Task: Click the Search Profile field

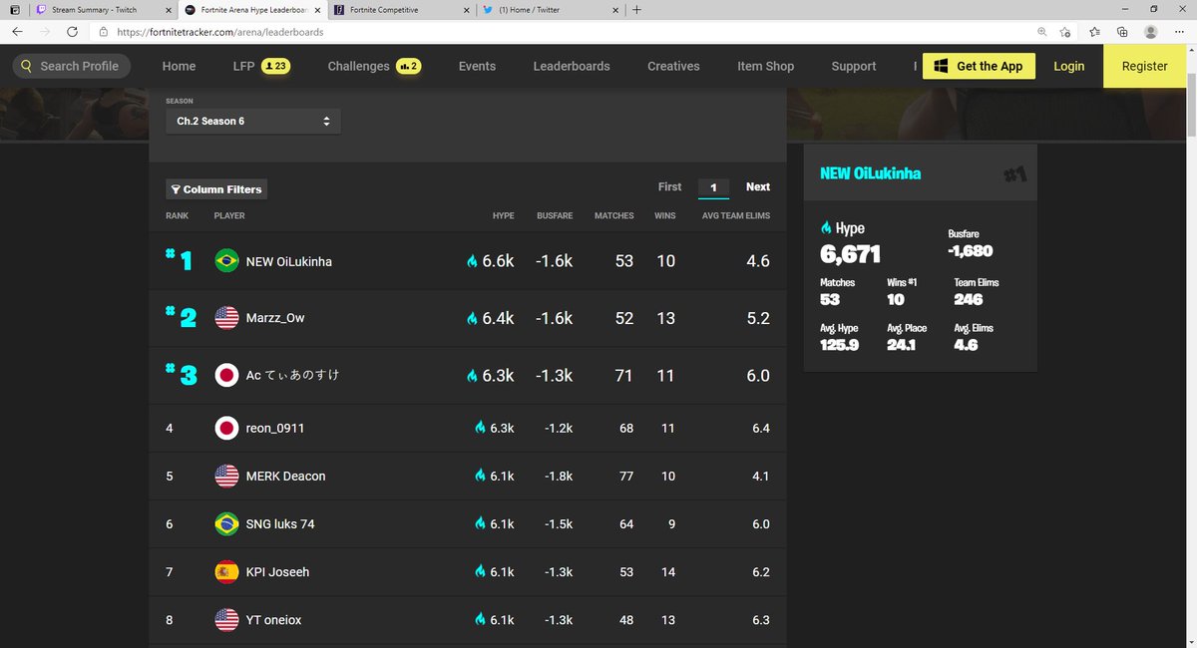Action: pyautogui.click(x=71, y=66)
